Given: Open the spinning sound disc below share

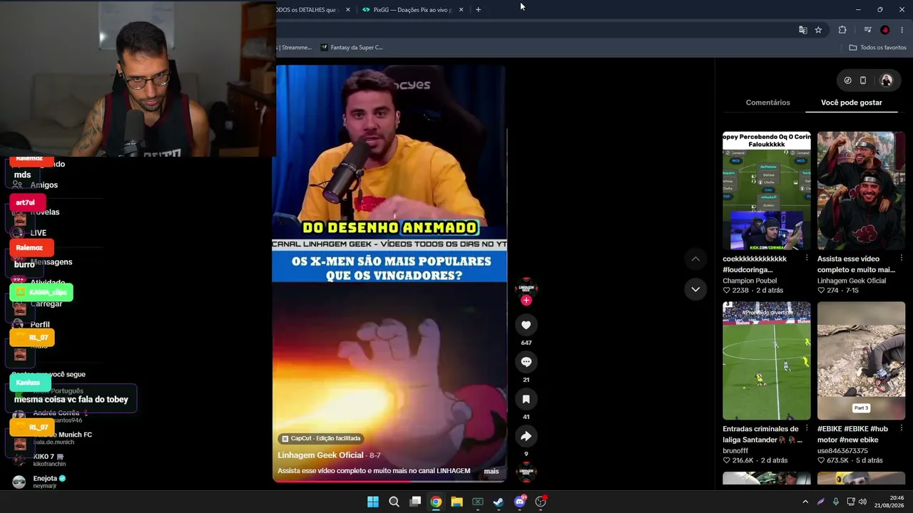Looking at the screenshot, I should click(x=526, y=472).
